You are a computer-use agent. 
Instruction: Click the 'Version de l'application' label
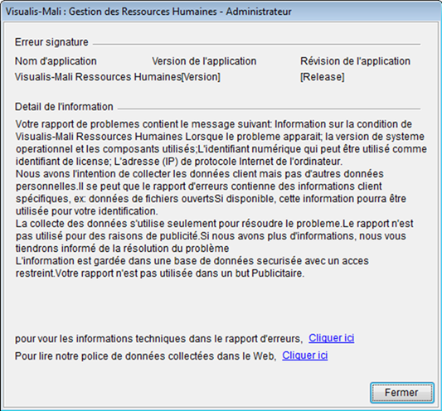pyautogui.click(x=204, y=61)
